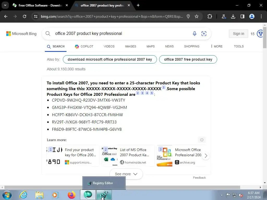
Task: Reload the Bing page
Action: point(25,16)
